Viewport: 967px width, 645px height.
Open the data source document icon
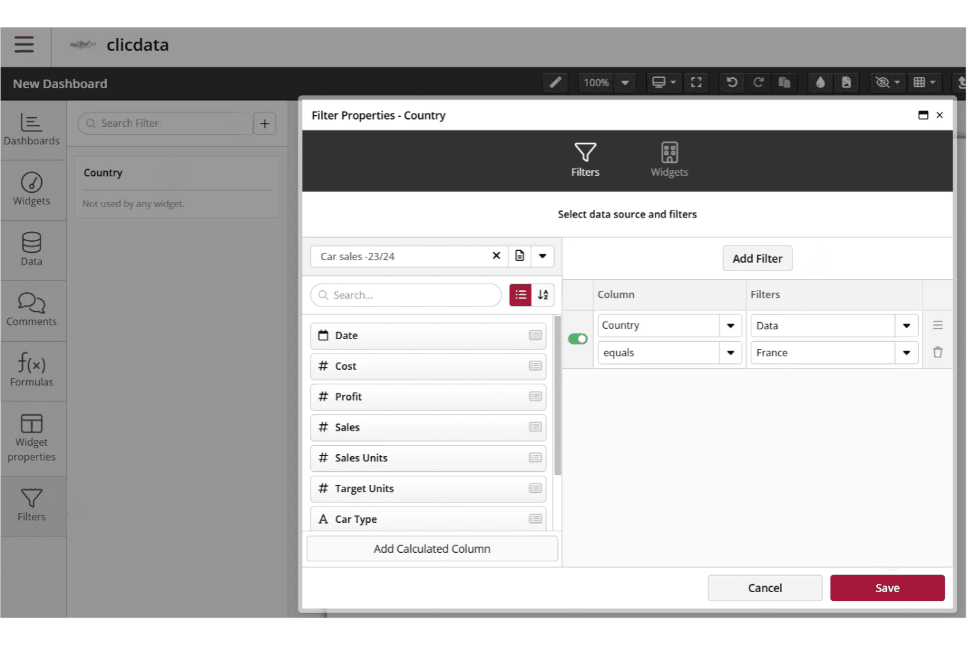(519, 256)
